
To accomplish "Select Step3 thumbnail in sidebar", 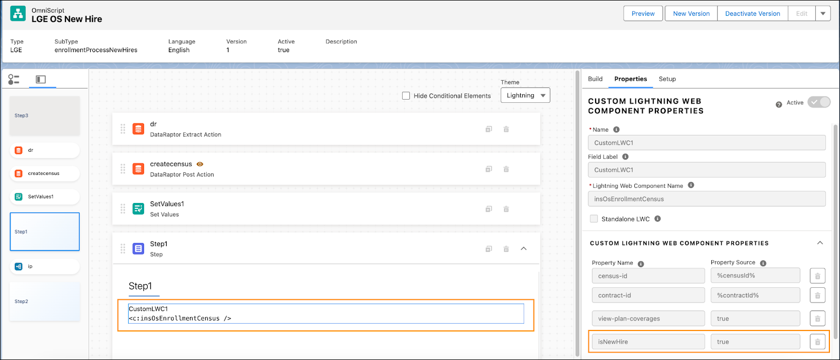I will click(45, 115).
